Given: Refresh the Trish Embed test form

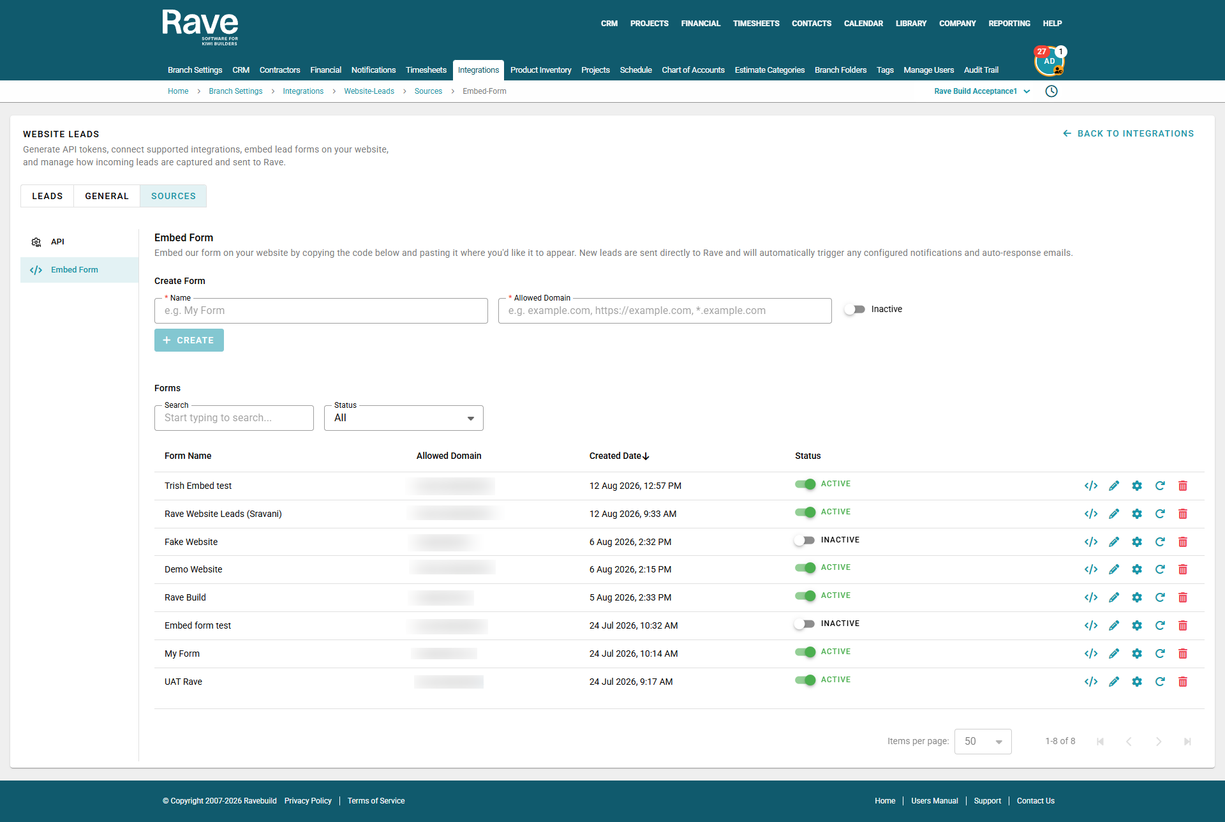Looking at the screenshot, I should pos(1160,486).
